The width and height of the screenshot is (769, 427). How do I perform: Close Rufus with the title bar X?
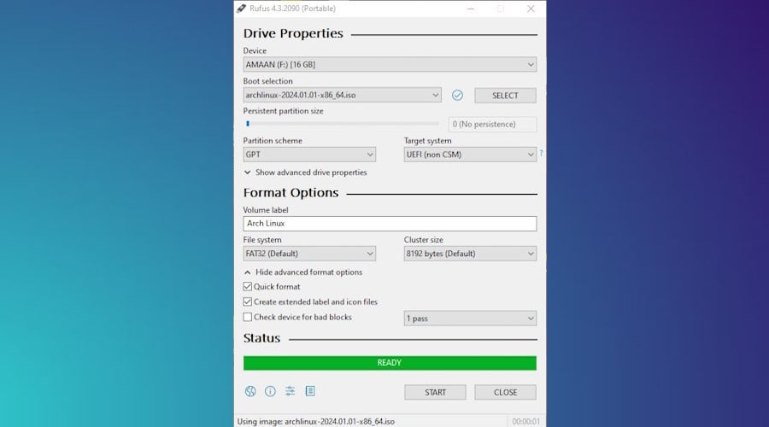pyautogui.click(x=531, y=9)
